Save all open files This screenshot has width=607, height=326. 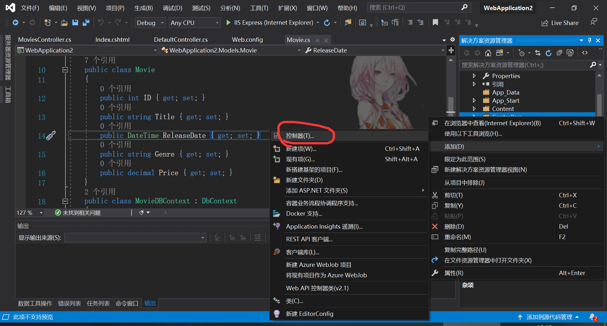click(x=86, y=22)
